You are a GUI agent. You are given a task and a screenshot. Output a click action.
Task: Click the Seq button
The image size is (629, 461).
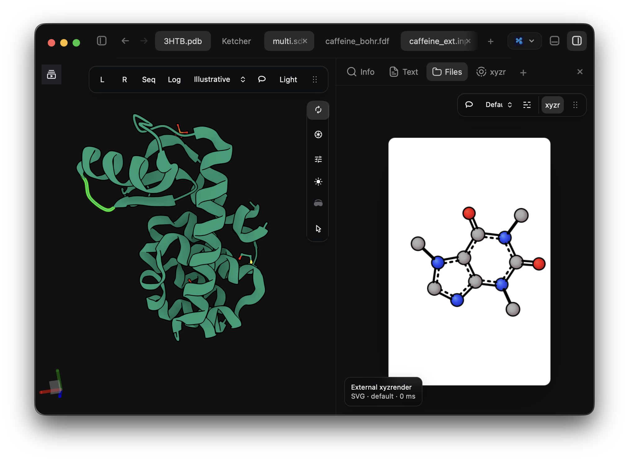149,79
